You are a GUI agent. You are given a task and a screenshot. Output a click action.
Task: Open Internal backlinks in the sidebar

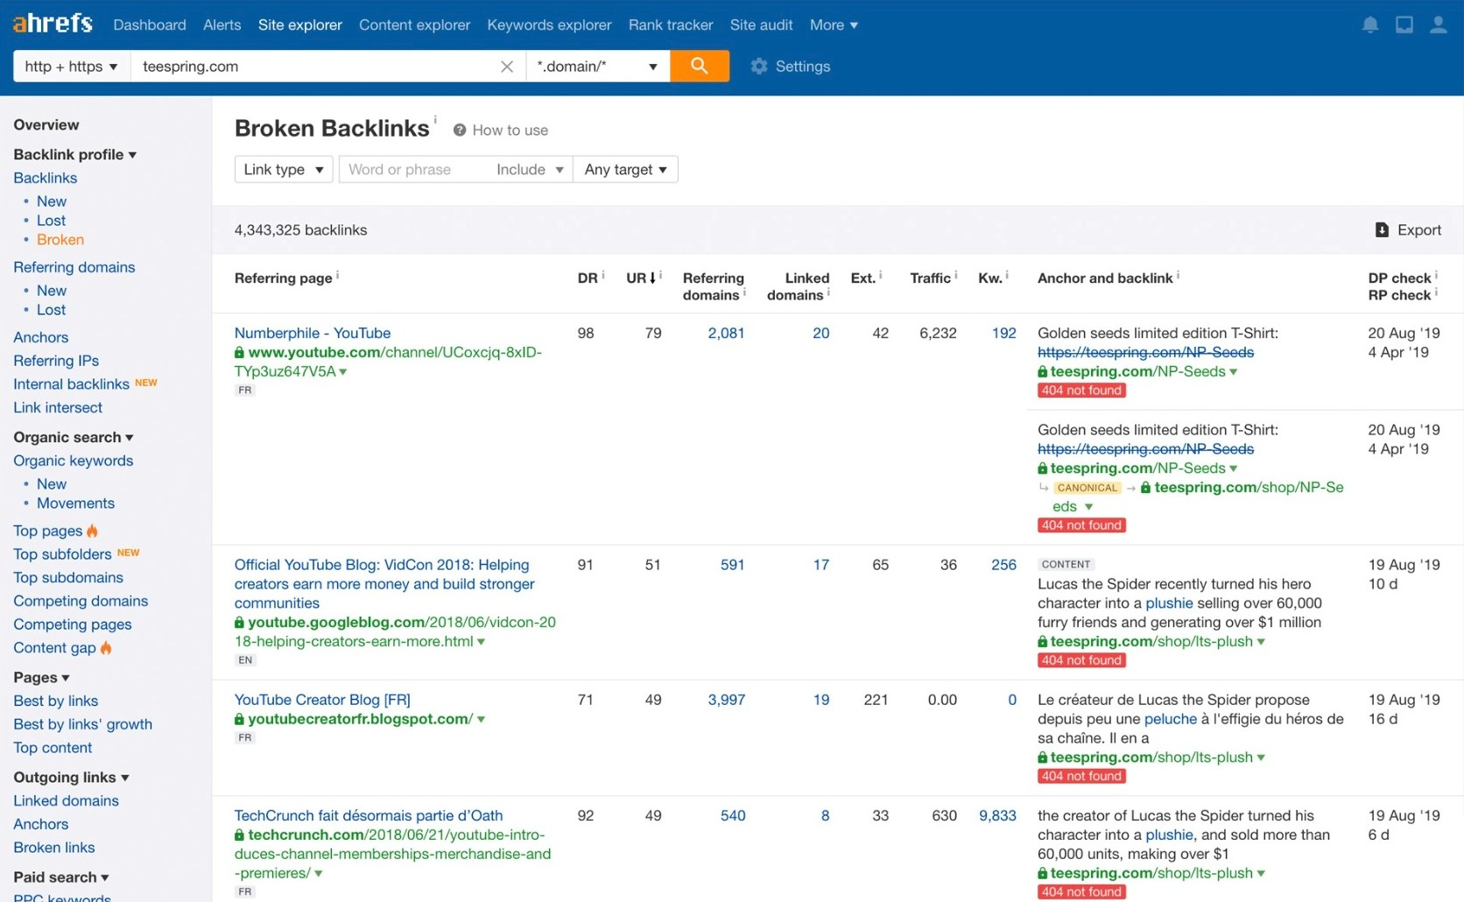(x=72, y=384)
